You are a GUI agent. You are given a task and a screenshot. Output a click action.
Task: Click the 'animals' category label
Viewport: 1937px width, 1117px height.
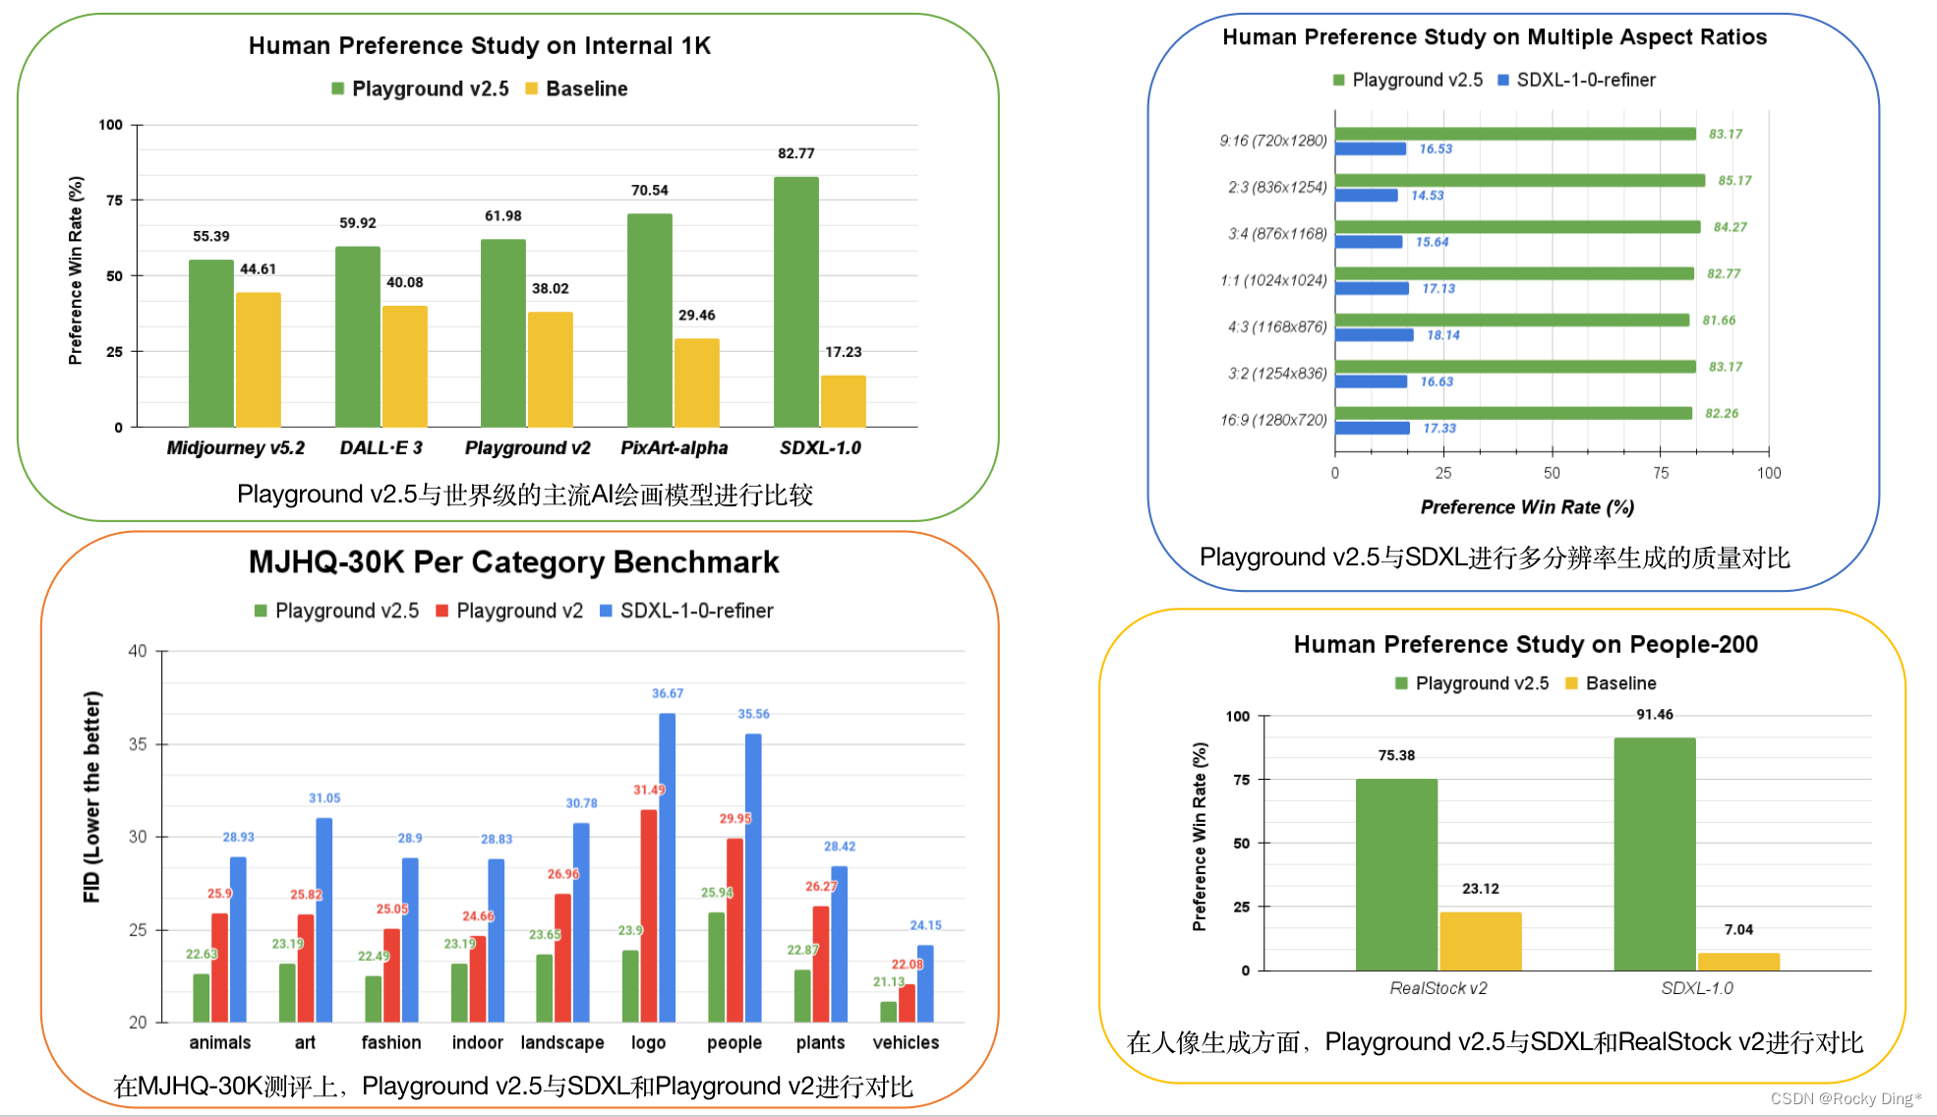(x=220, y=1042)
